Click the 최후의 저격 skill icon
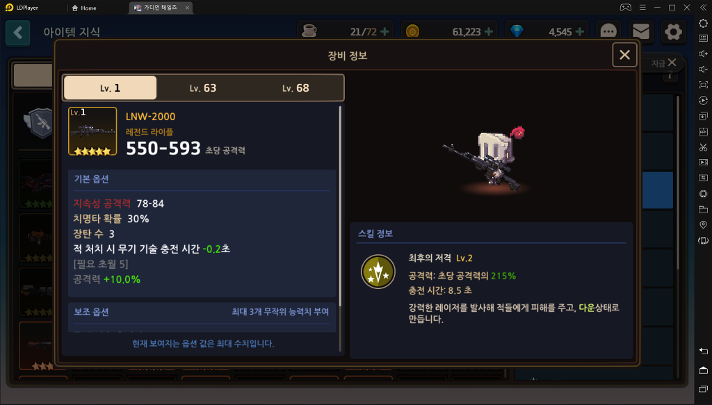712x405 pixels. tap(378, 272)
